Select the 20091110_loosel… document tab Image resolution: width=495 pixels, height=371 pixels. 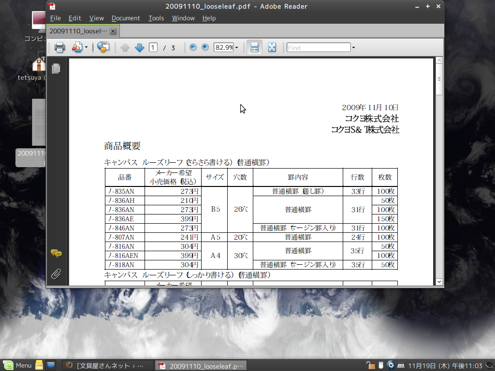tap(78, 31)
